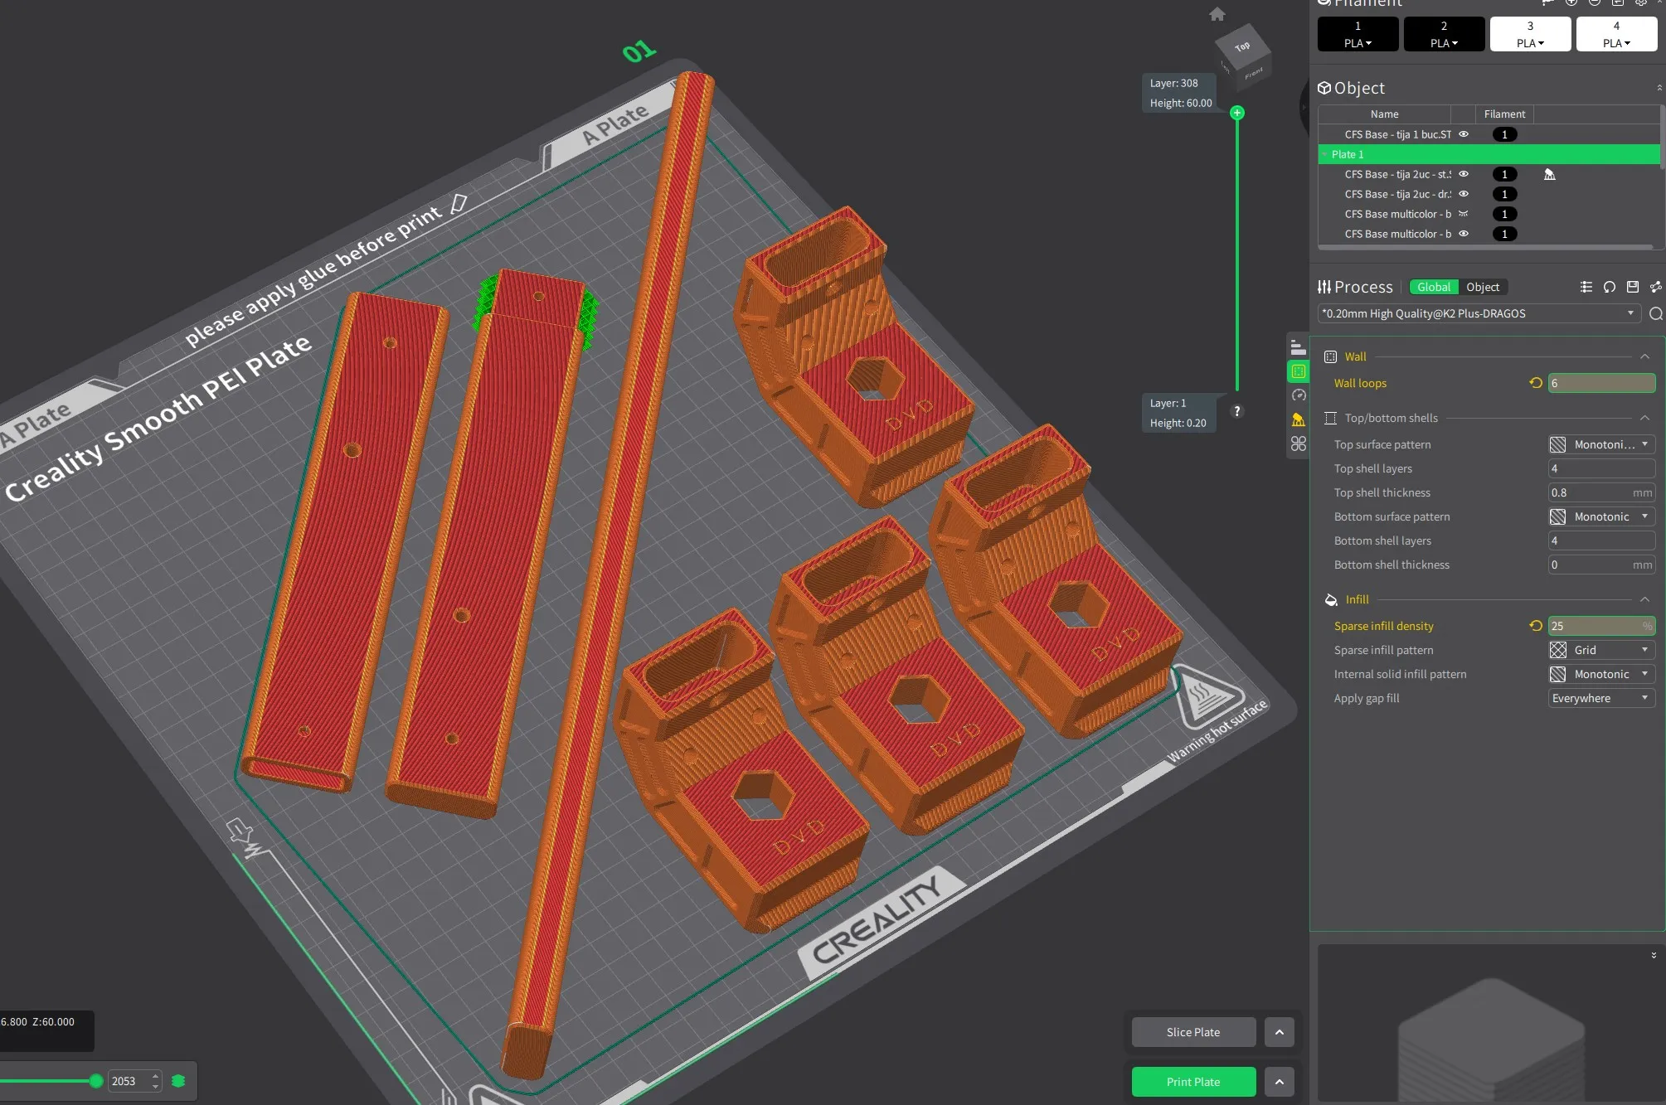The width and height of the screenshot is (1666, 1105).
Task: Search process settings with magnifier icon
Action: tap(1655, 313)
